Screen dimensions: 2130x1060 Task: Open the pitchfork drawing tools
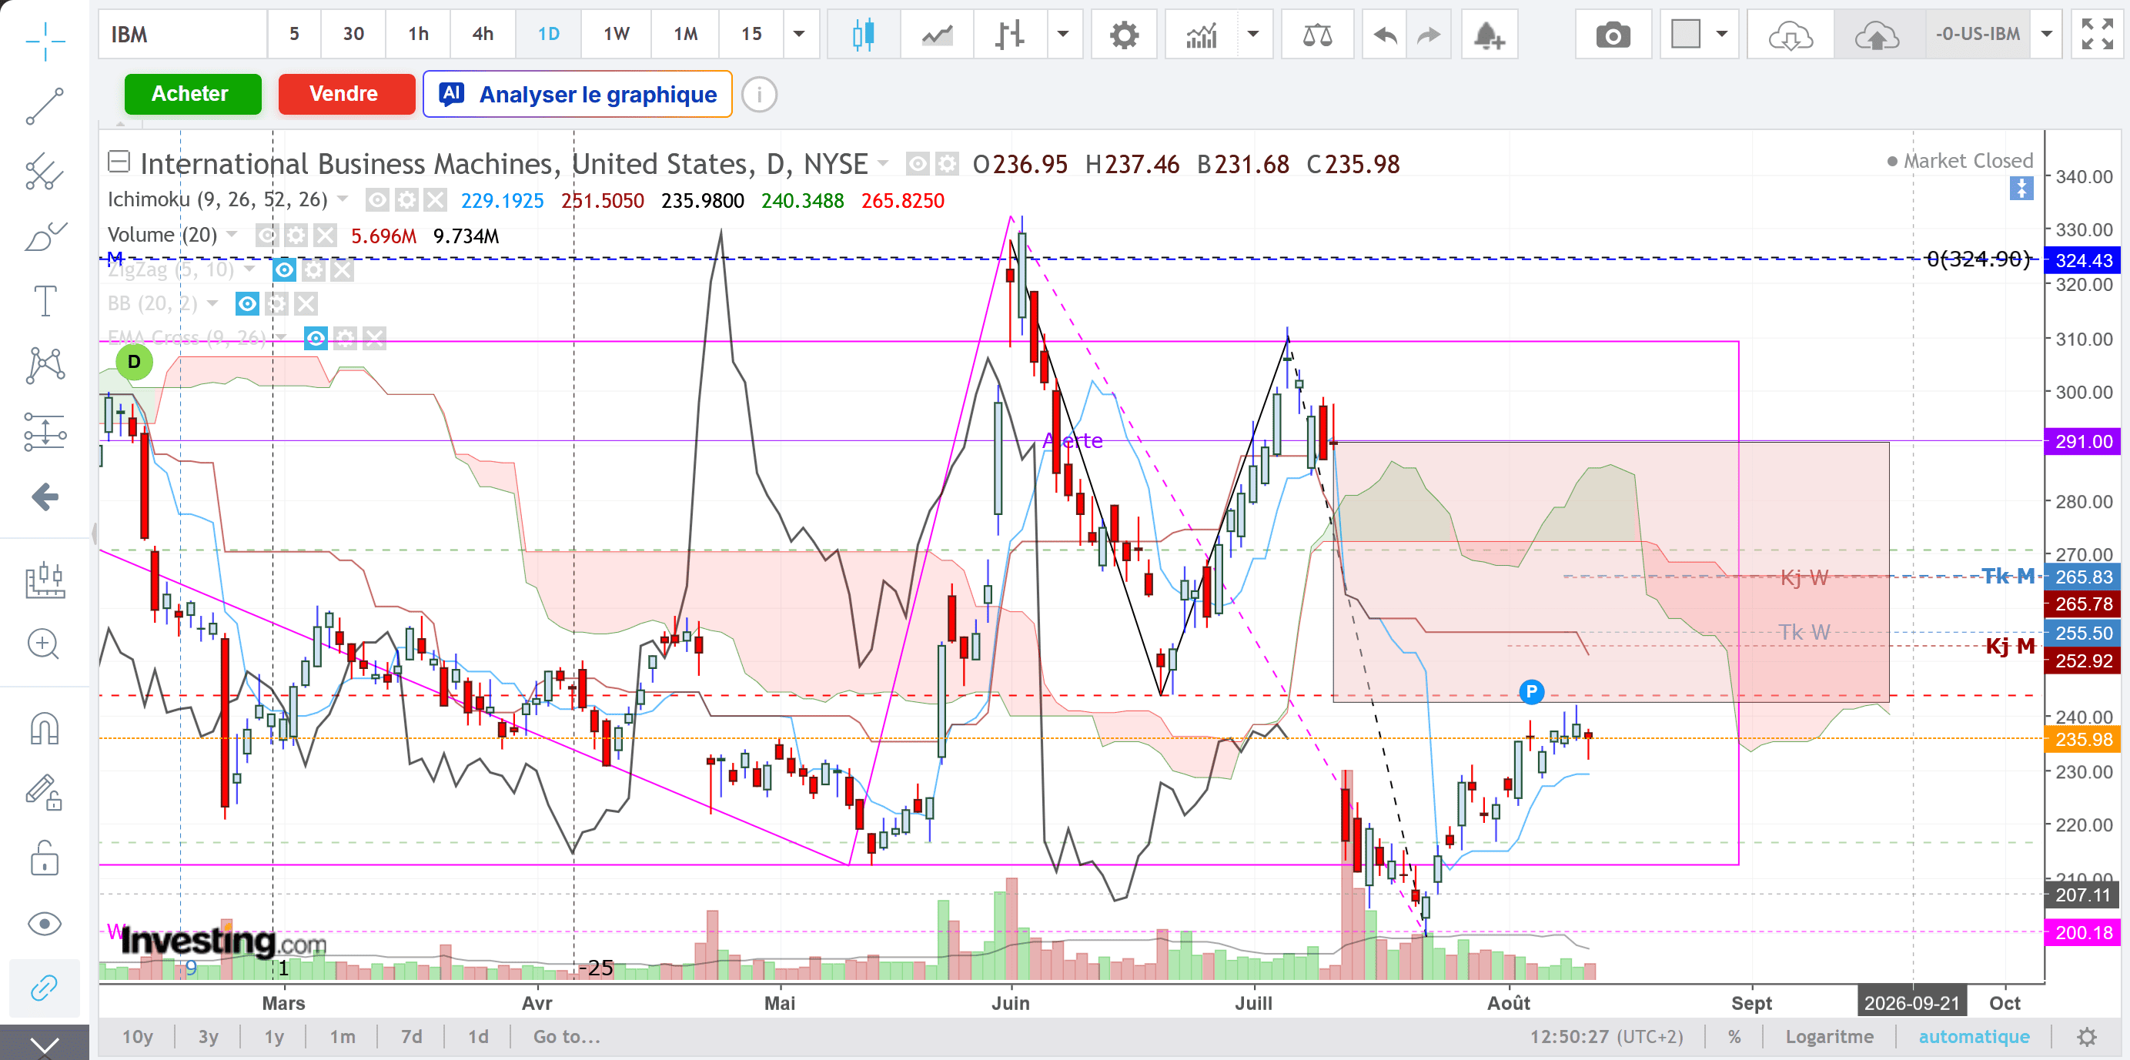45,172
